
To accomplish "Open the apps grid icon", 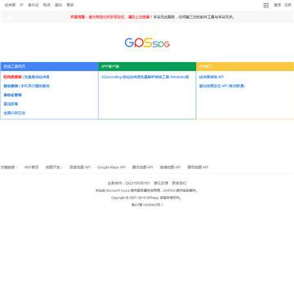I will pos(266,5).
